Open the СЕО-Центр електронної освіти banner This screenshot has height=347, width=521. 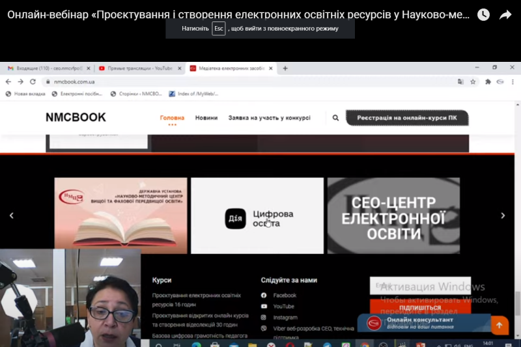394,215
